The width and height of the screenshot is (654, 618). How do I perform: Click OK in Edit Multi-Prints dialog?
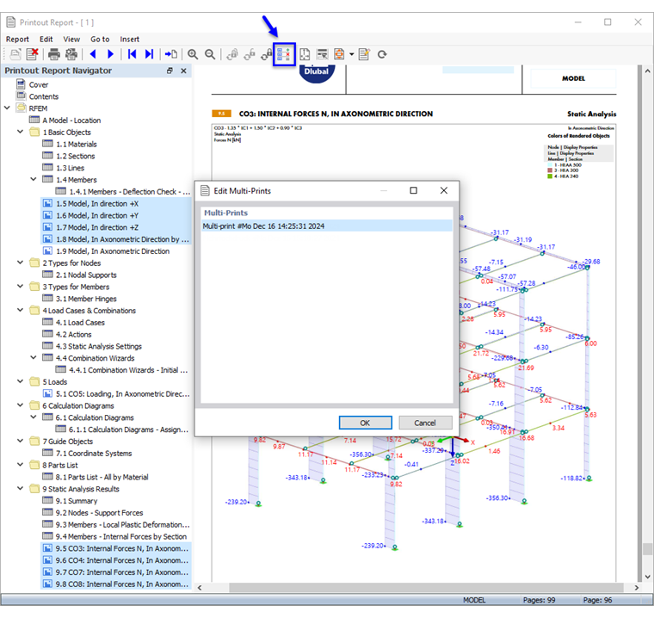(366, 423)
